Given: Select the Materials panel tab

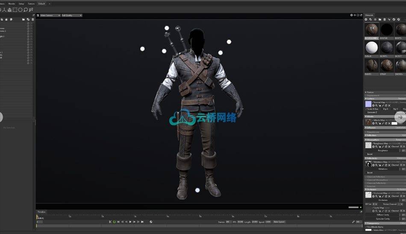Looking at the screenshot, I should [x=369, y=15].
